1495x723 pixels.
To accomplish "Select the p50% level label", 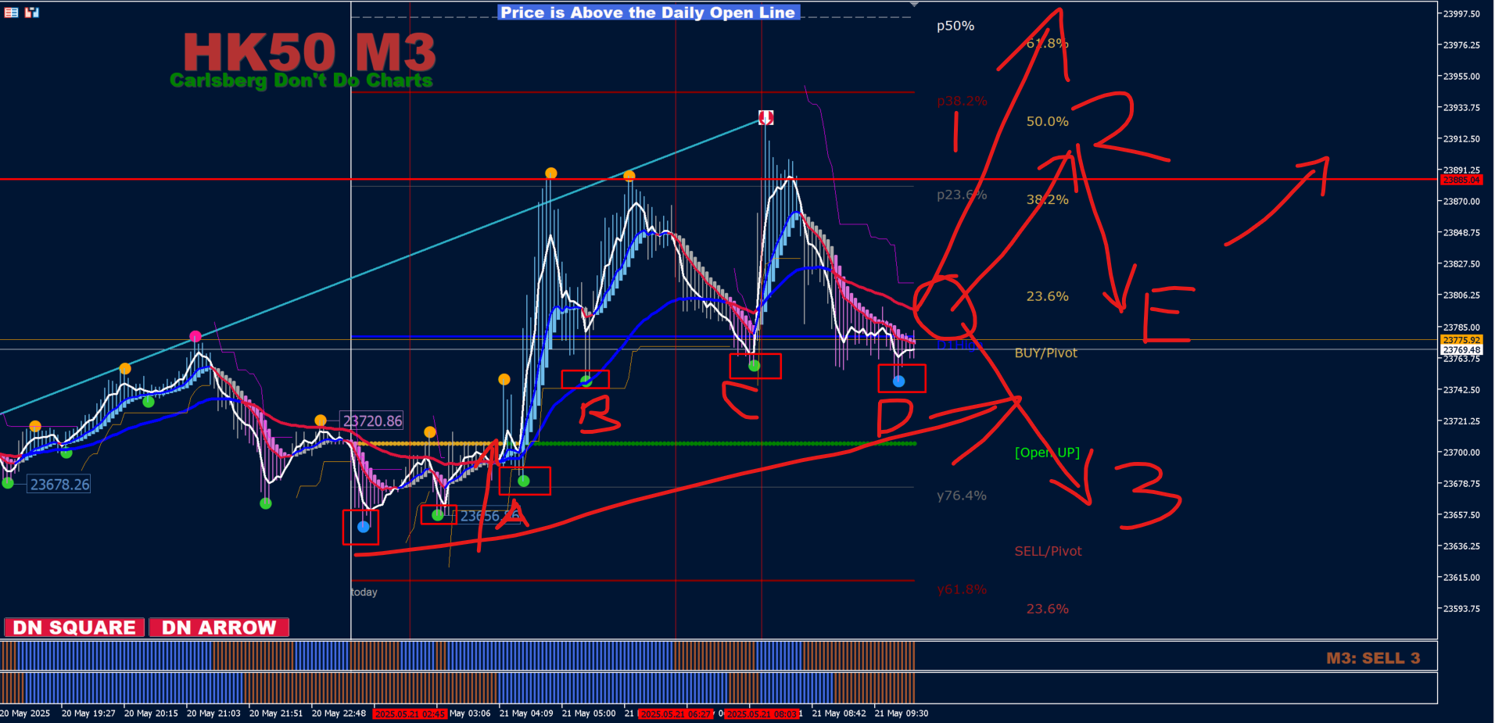I will (955, 26).
